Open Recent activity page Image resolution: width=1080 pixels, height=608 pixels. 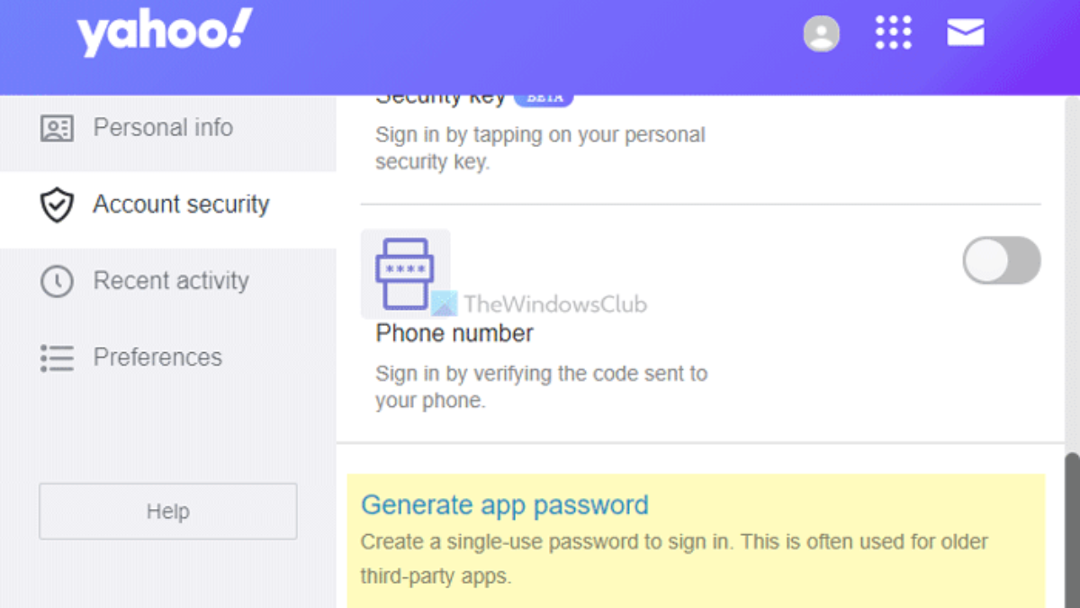point(171,281)
